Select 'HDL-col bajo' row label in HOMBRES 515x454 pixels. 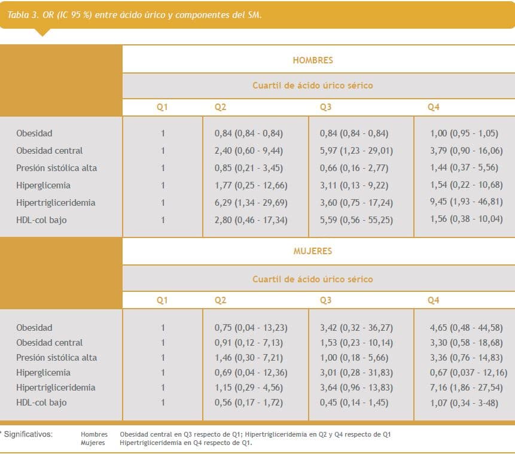(x=41, y=220)
